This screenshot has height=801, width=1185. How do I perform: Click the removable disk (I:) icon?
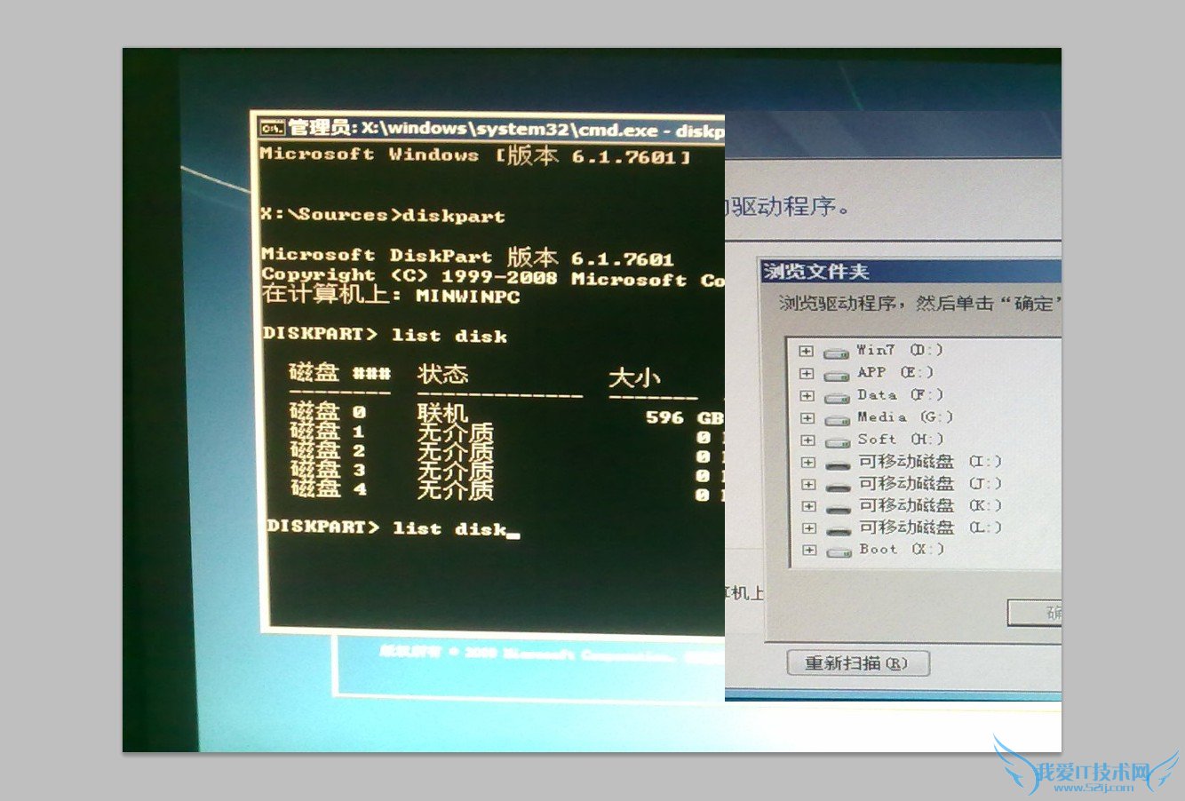coord(838,464)
